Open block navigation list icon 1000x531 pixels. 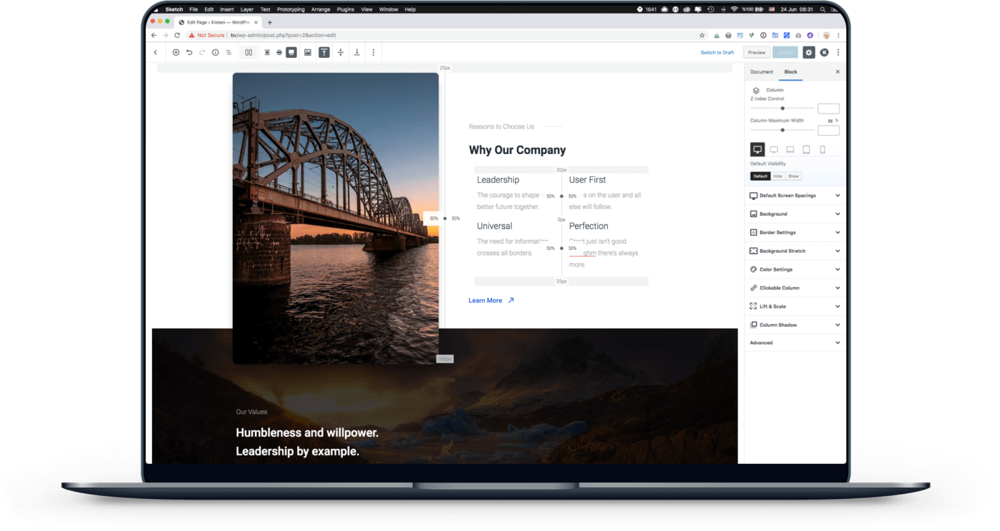tap(229, 52)
